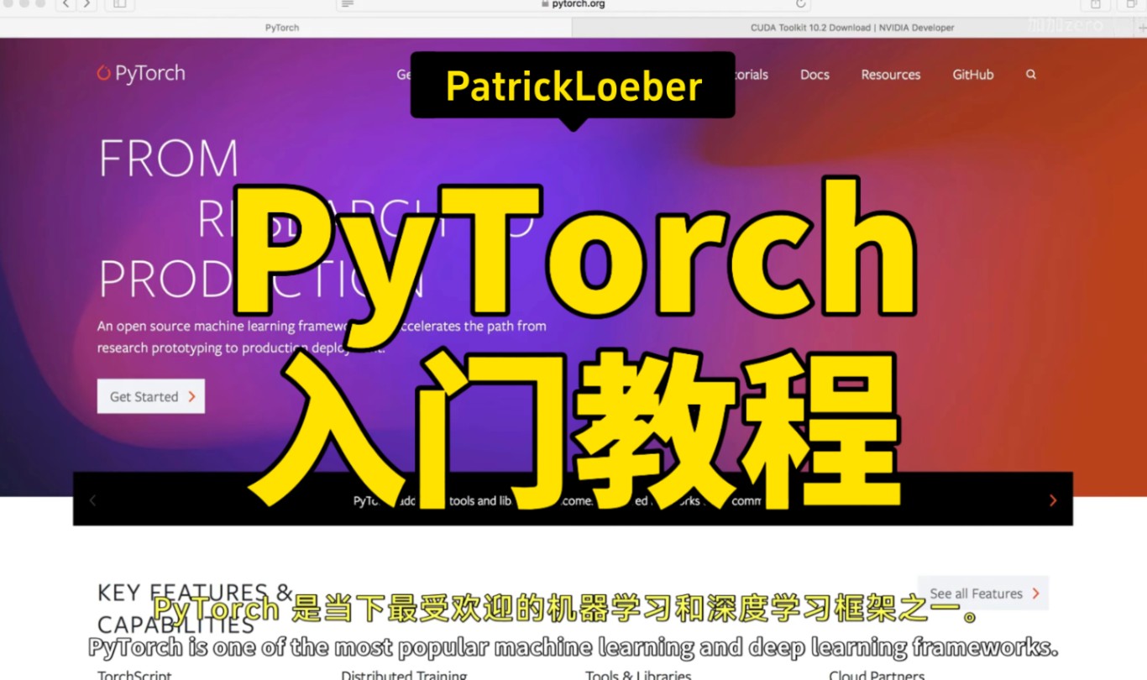1147x680 pixels.
Task: Click the Distributed Training heading
Action: coord(404,674)
